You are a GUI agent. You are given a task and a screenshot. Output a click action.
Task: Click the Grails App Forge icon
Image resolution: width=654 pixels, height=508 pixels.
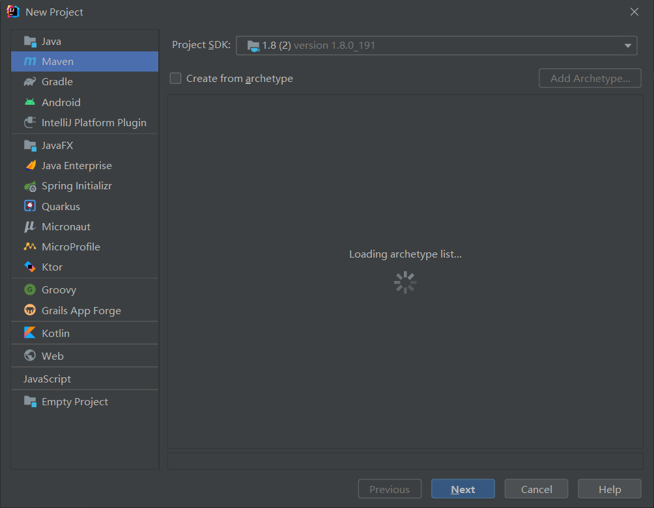(x=30, y=310)
